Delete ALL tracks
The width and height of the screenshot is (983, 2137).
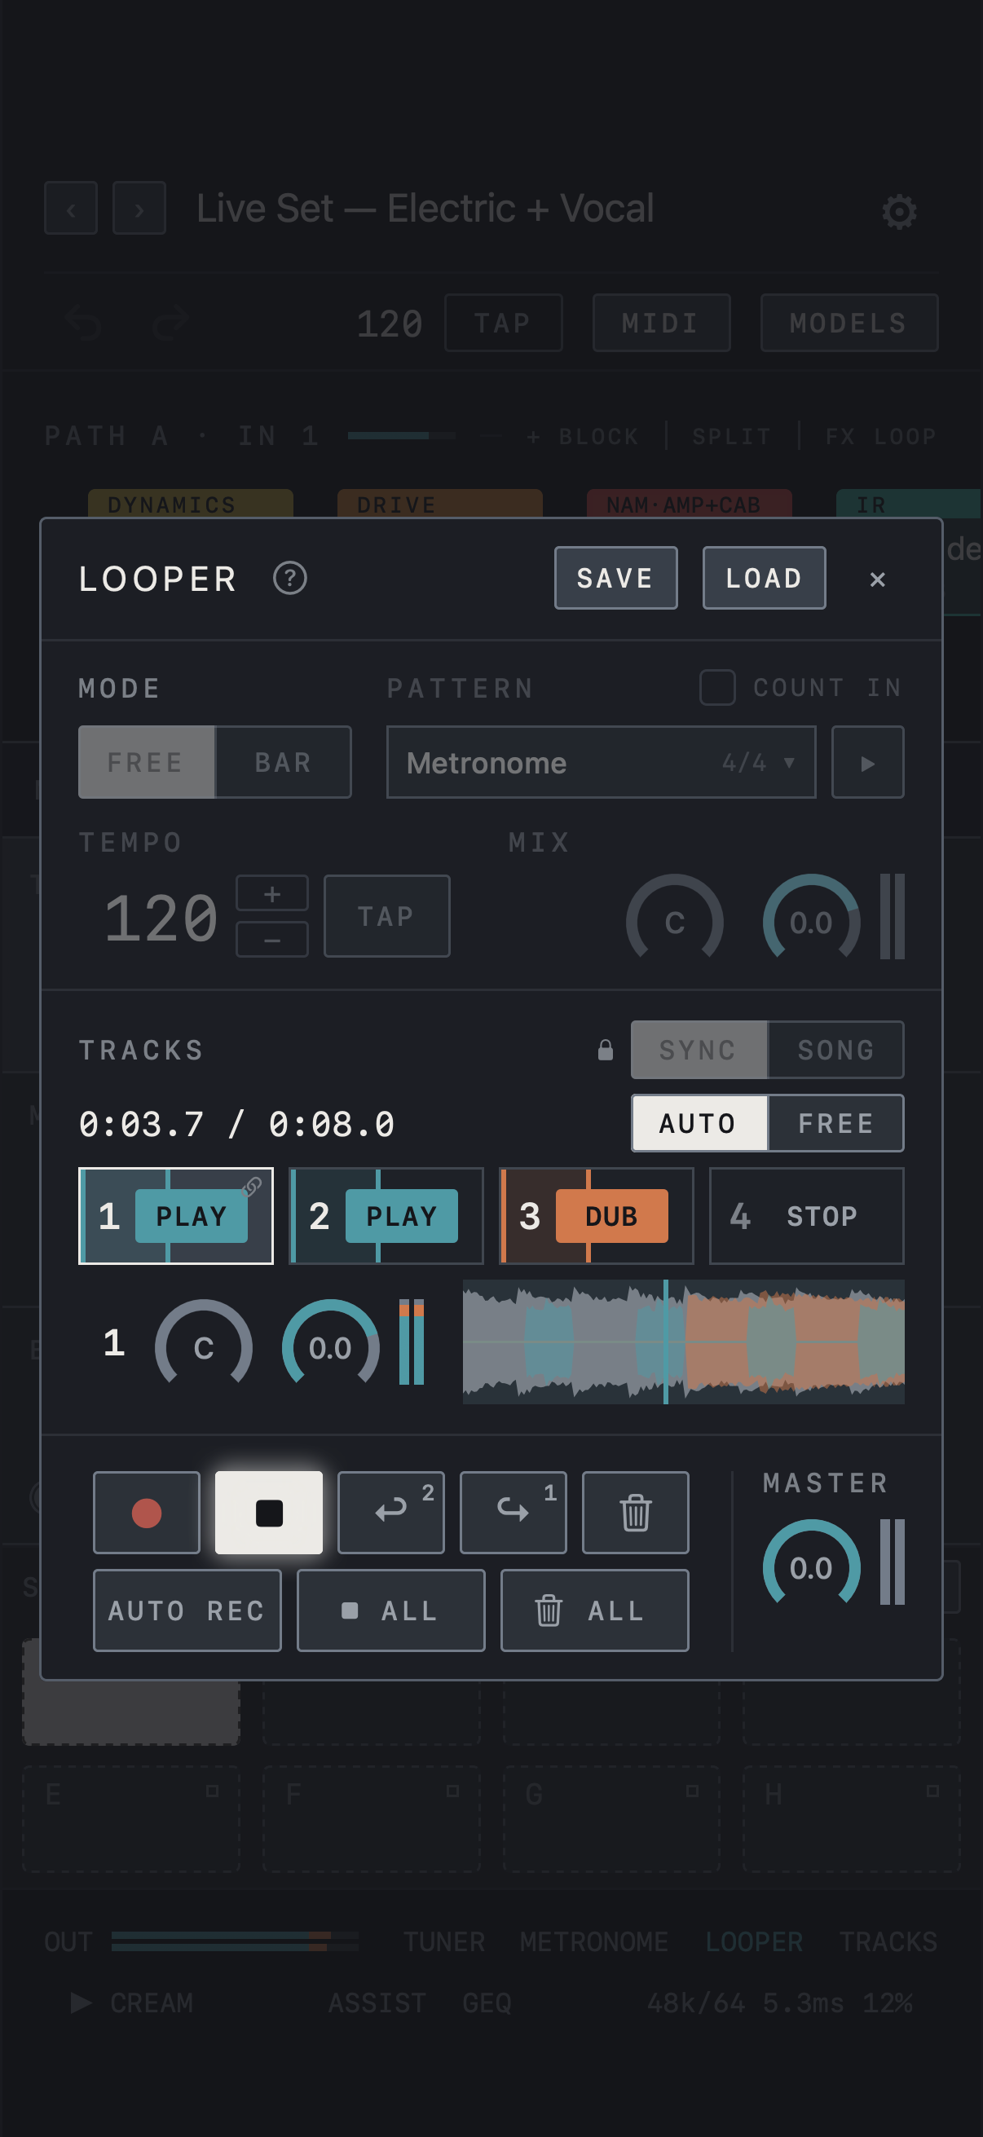coord(595,1610)
